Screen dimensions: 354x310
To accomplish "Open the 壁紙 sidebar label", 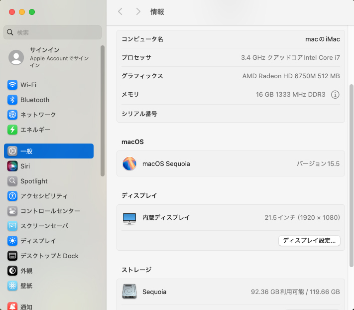I will (26, 286).
